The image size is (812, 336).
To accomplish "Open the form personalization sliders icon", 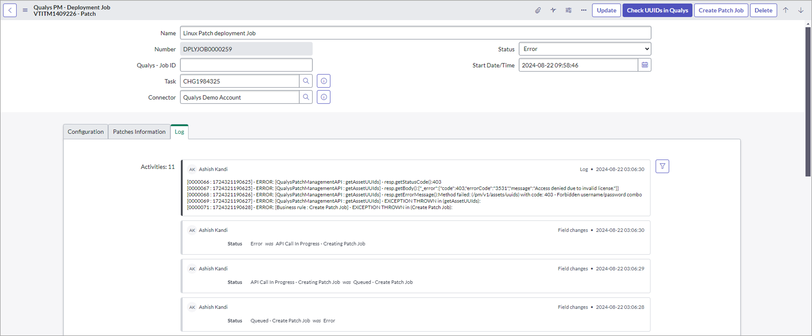I will (568, 10).
